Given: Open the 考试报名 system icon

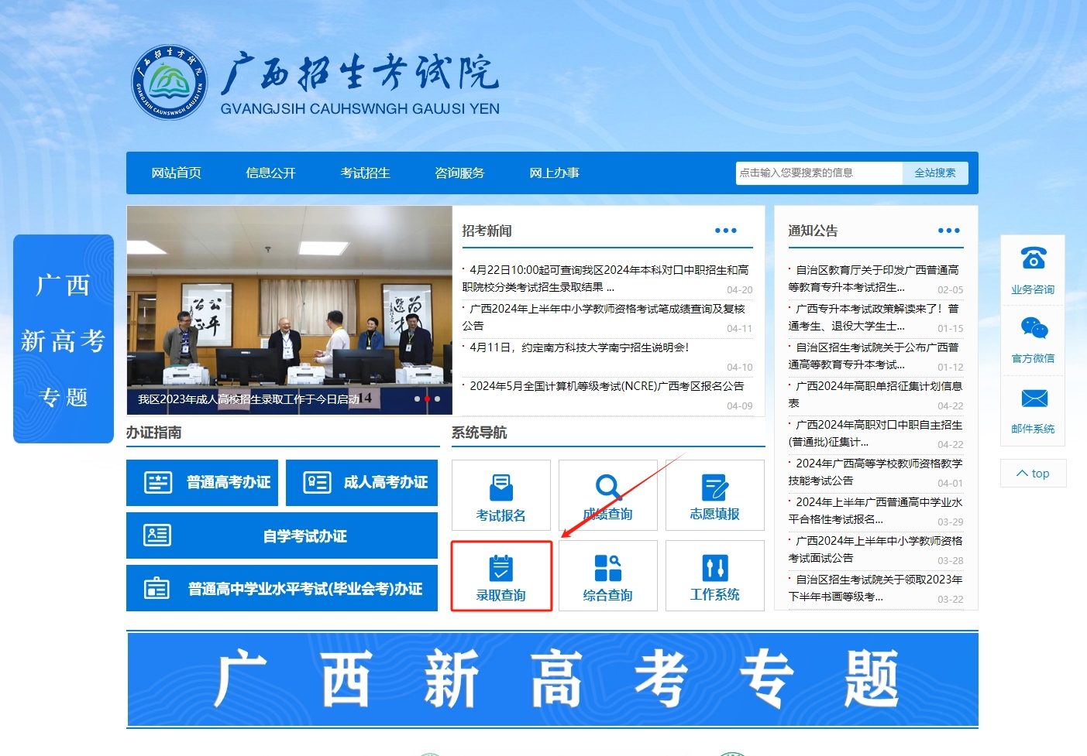Looking at the screenshot, I should click(x=501, y=487).
